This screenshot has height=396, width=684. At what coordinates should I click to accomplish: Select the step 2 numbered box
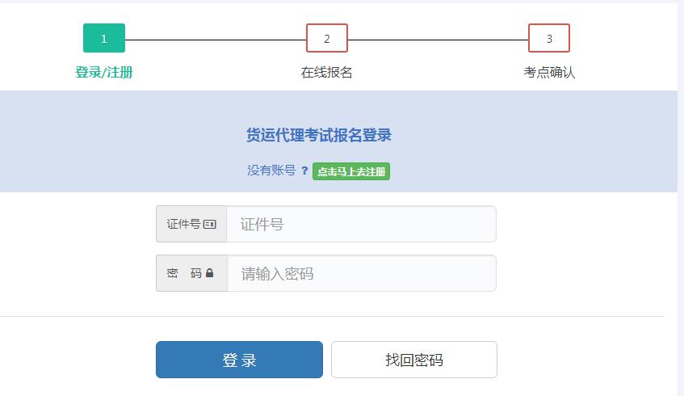tap(326, 38)
